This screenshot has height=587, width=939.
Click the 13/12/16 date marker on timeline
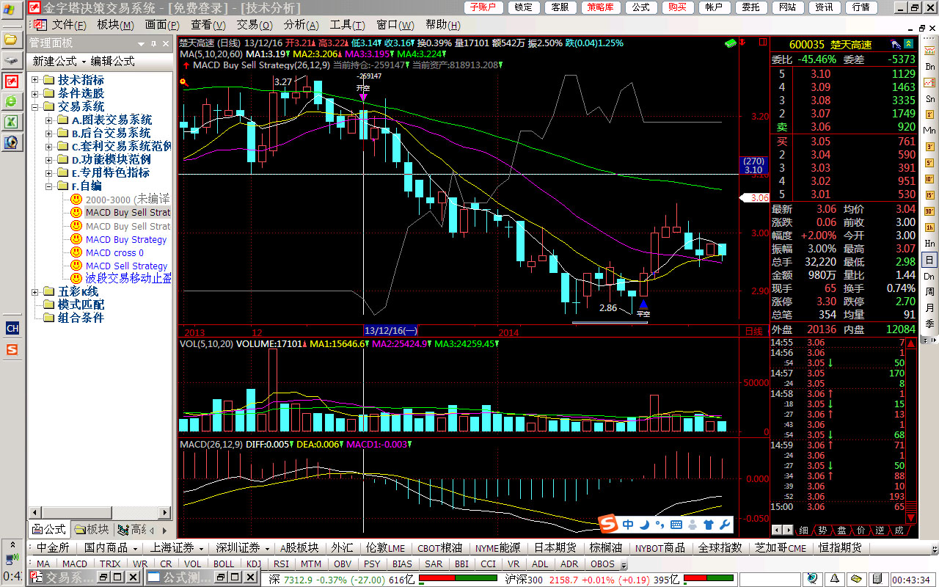click(x=391, y=332)
